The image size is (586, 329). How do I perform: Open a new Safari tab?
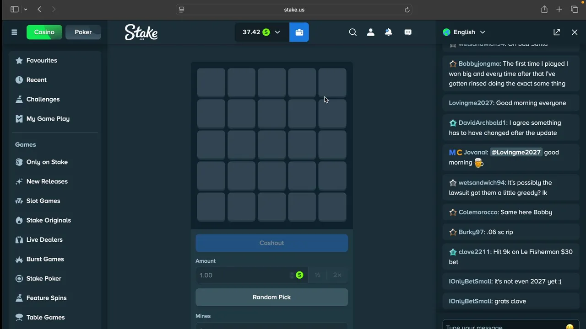[x=559, y=9]
